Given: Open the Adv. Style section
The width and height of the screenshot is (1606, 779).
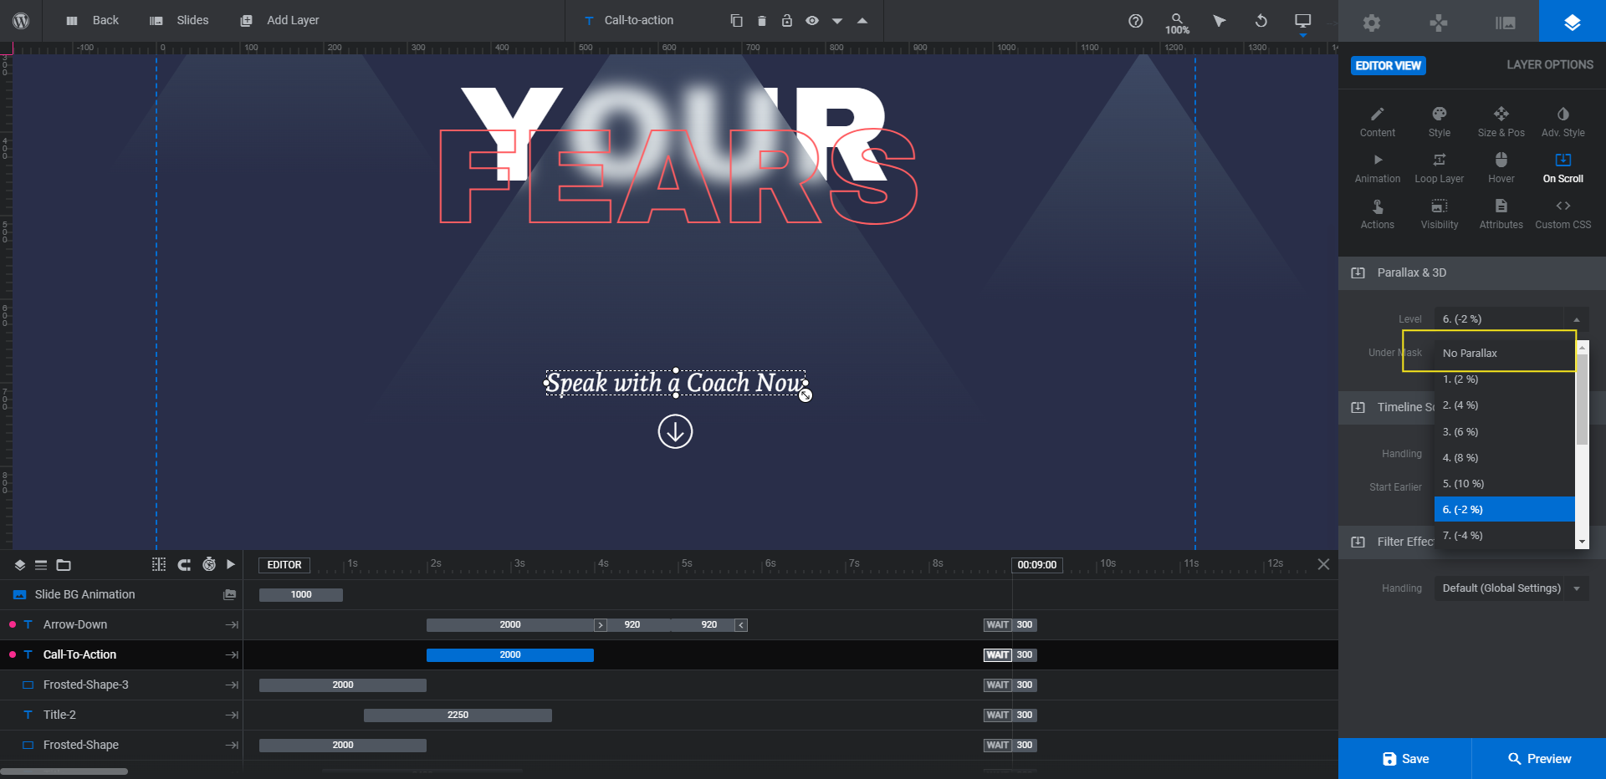Looking at the screenshot, I should point(1563,122).
